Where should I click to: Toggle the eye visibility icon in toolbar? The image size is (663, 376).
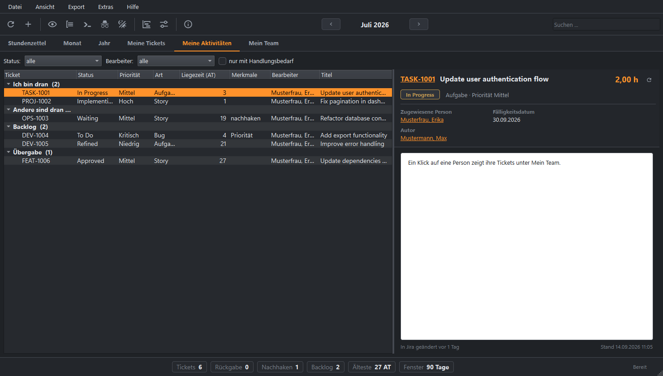tap(52, 24)
